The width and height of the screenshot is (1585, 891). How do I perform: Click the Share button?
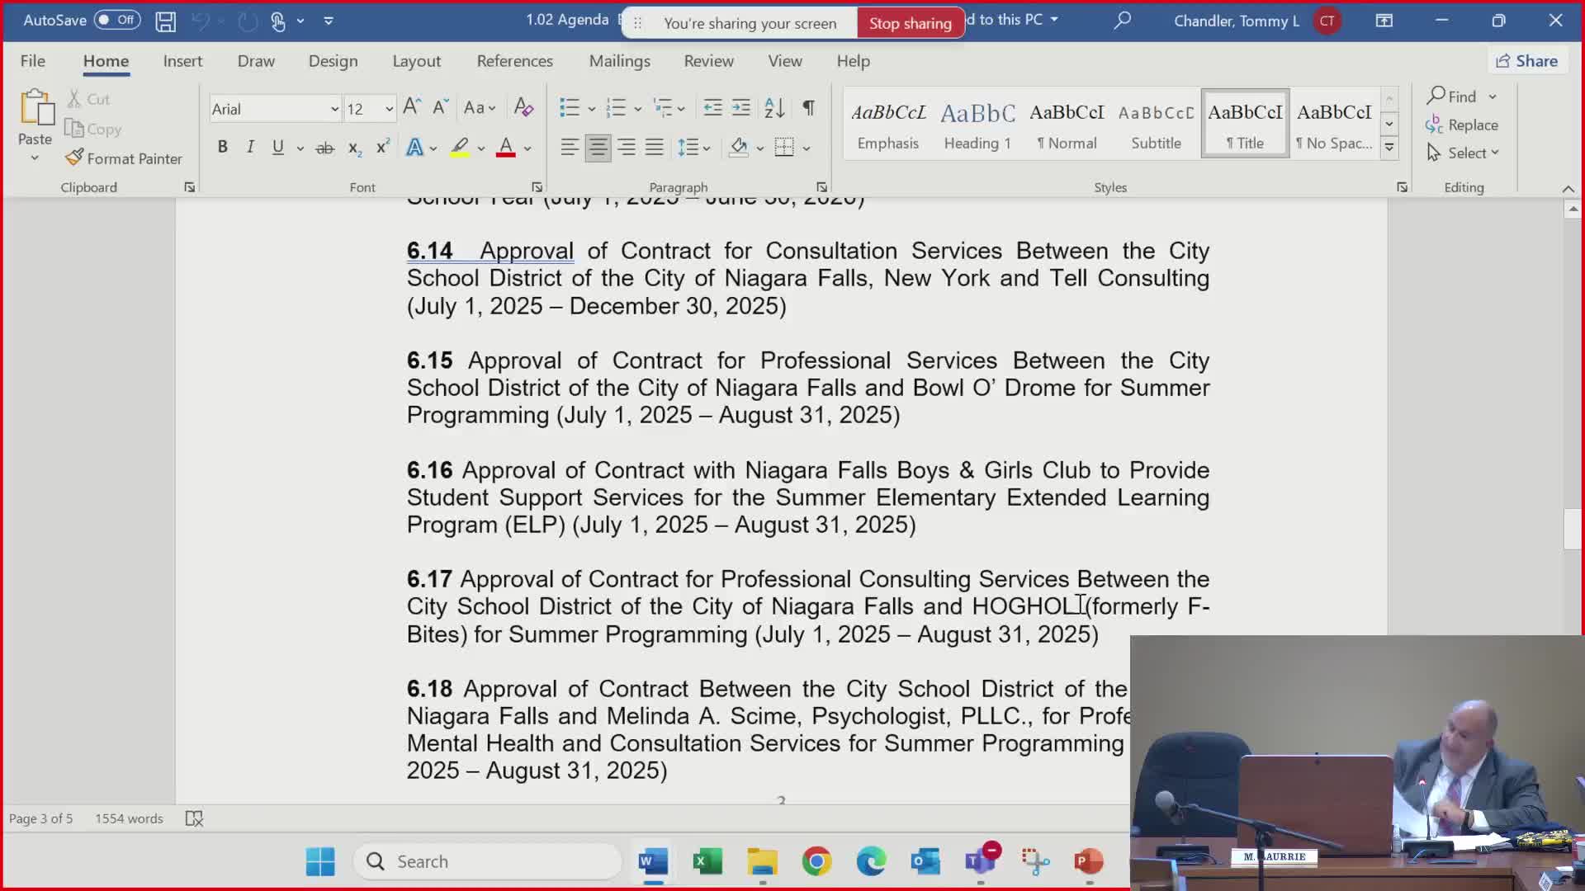pyautogui.click(x=1526, y=61)
